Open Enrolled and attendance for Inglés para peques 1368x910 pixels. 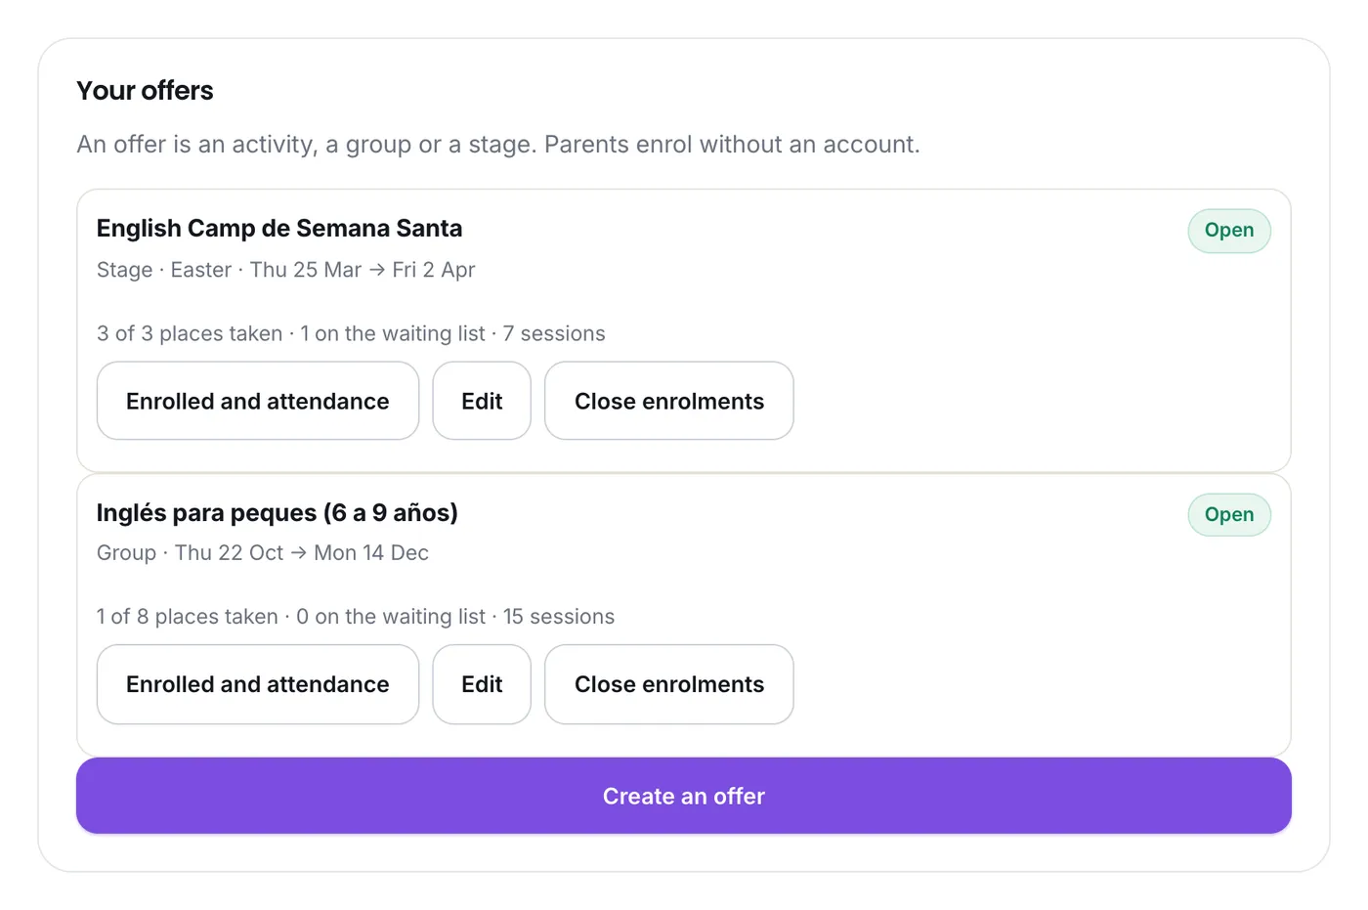(x=258, y=684)
